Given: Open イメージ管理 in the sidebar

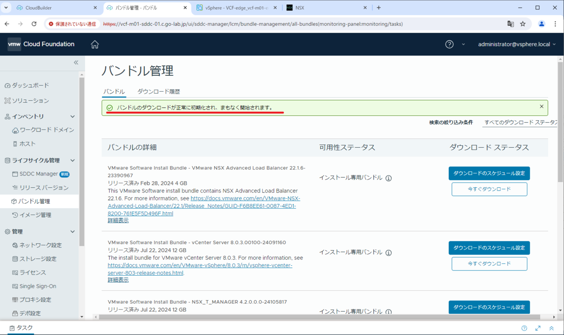Looking at the screenshot, I should point(32,215).
